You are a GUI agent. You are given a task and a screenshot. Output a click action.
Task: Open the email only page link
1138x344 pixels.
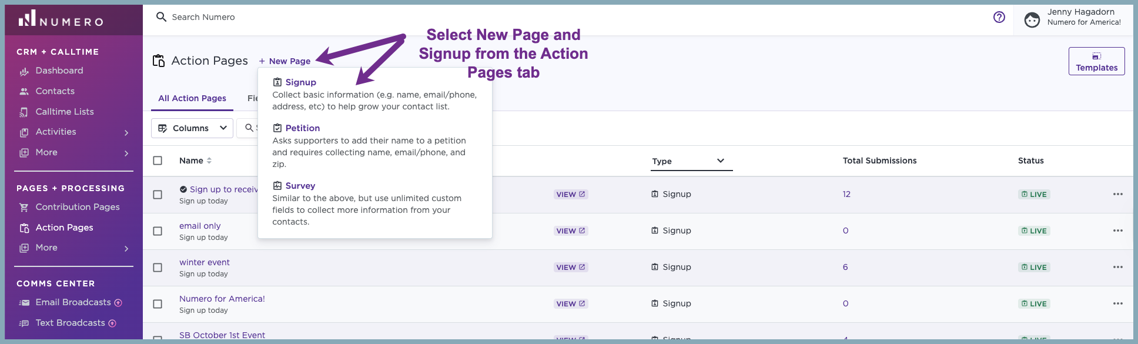(200, 226)
